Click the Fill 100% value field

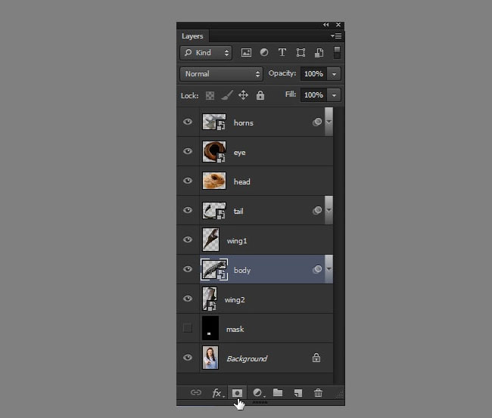click(313, 95)
